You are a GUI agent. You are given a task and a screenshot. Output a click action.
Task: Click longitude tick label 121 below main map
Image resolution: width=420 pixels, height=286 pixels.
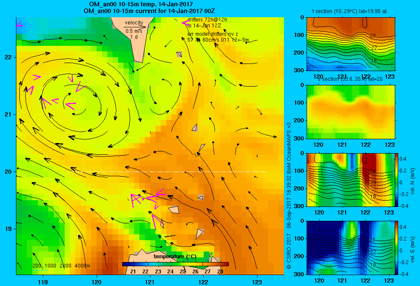click(150, 282)
